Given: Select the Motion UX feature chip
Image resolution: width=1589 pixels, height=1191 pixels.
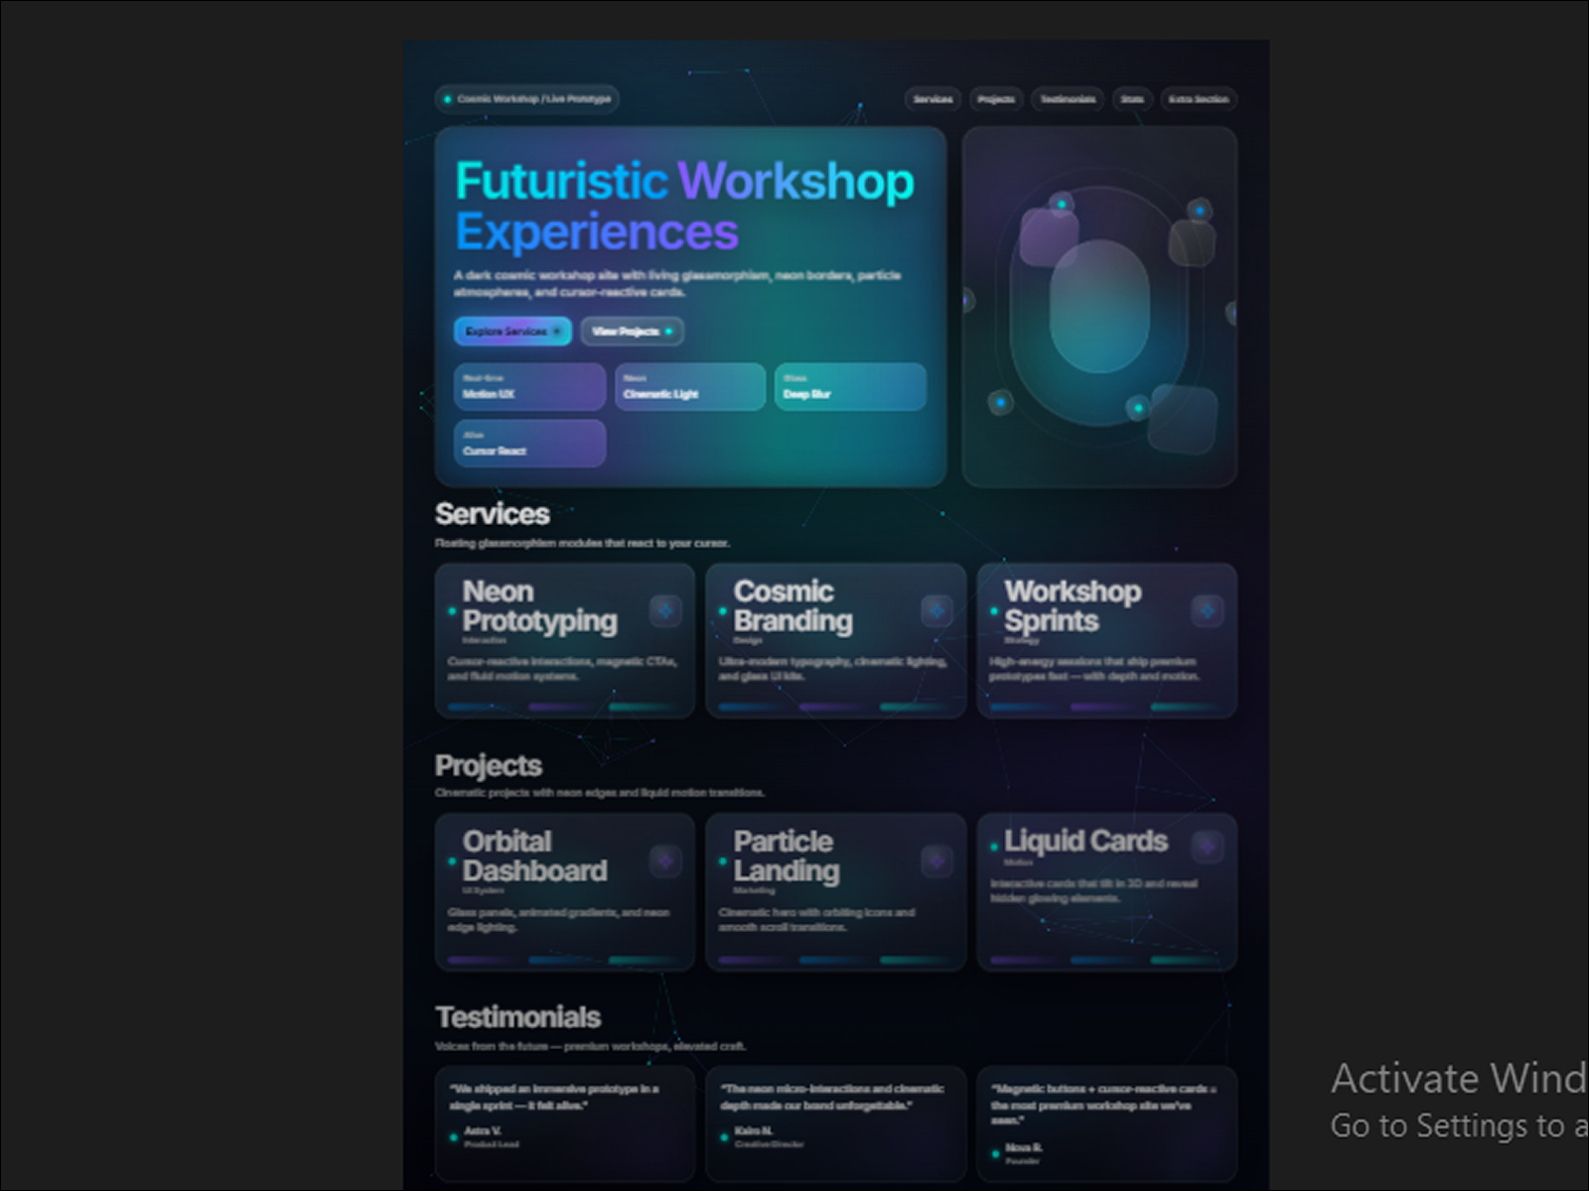Looking at the screenshot, I should pyautogui.click(x=530, y=387).
